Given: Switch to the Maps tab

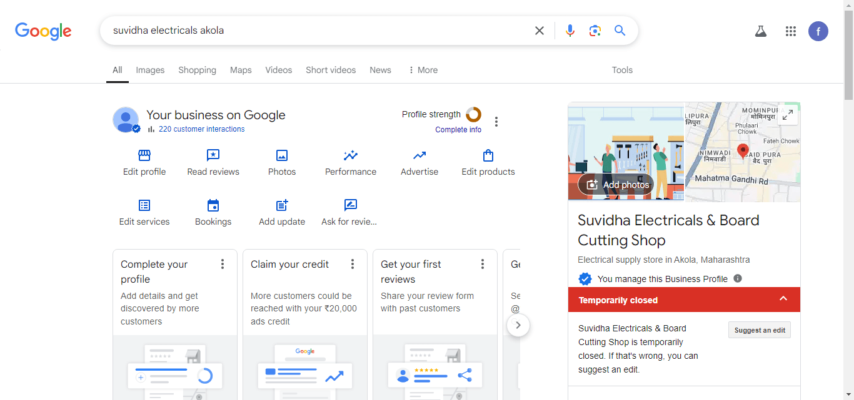Looking at the screenshot, I should 241,70.
